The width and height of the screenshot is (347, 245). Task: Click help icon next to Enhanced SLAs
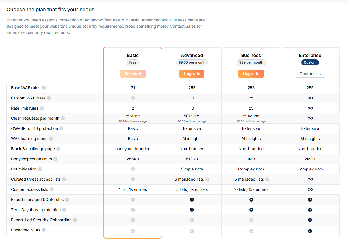click(x=44, y=230)
